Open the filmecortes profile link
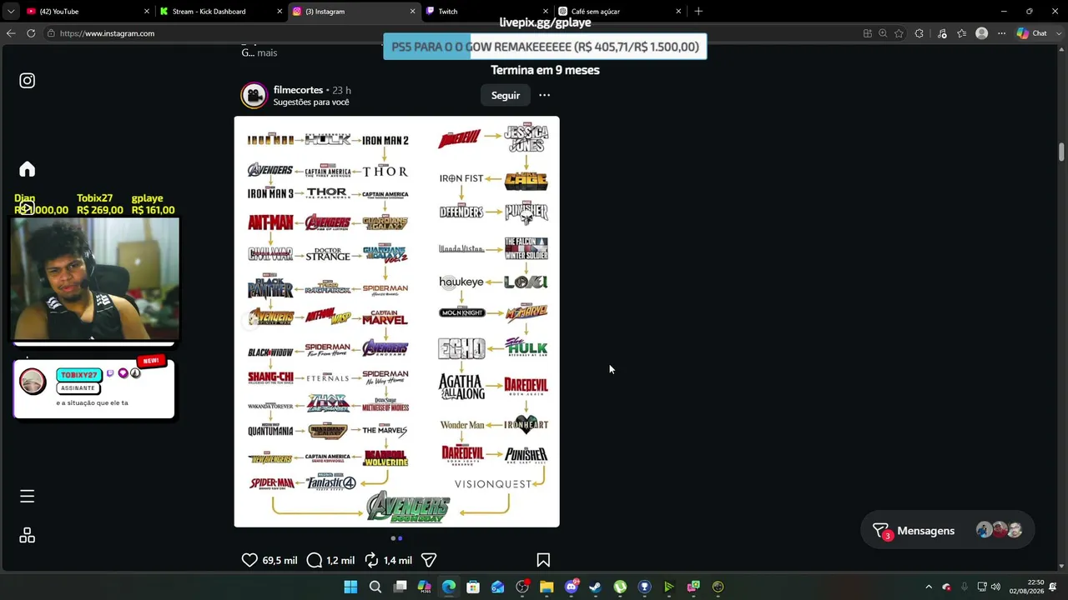1068x600 pixels. point(298,90)
